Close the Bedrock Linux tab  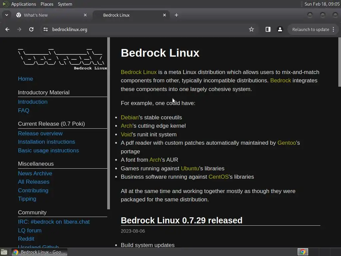[x=165, y=15]
